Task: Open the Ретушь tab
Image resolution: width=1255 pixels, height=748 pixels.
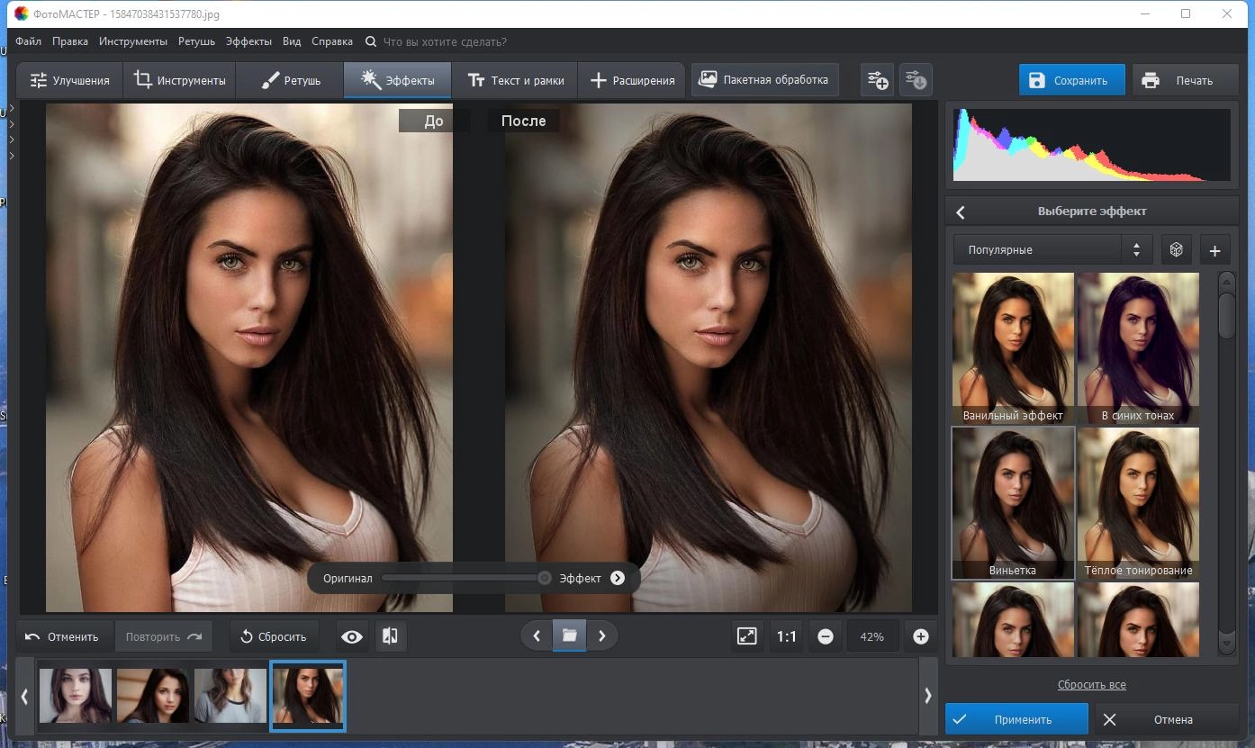Action: click(x=290, y=80)
